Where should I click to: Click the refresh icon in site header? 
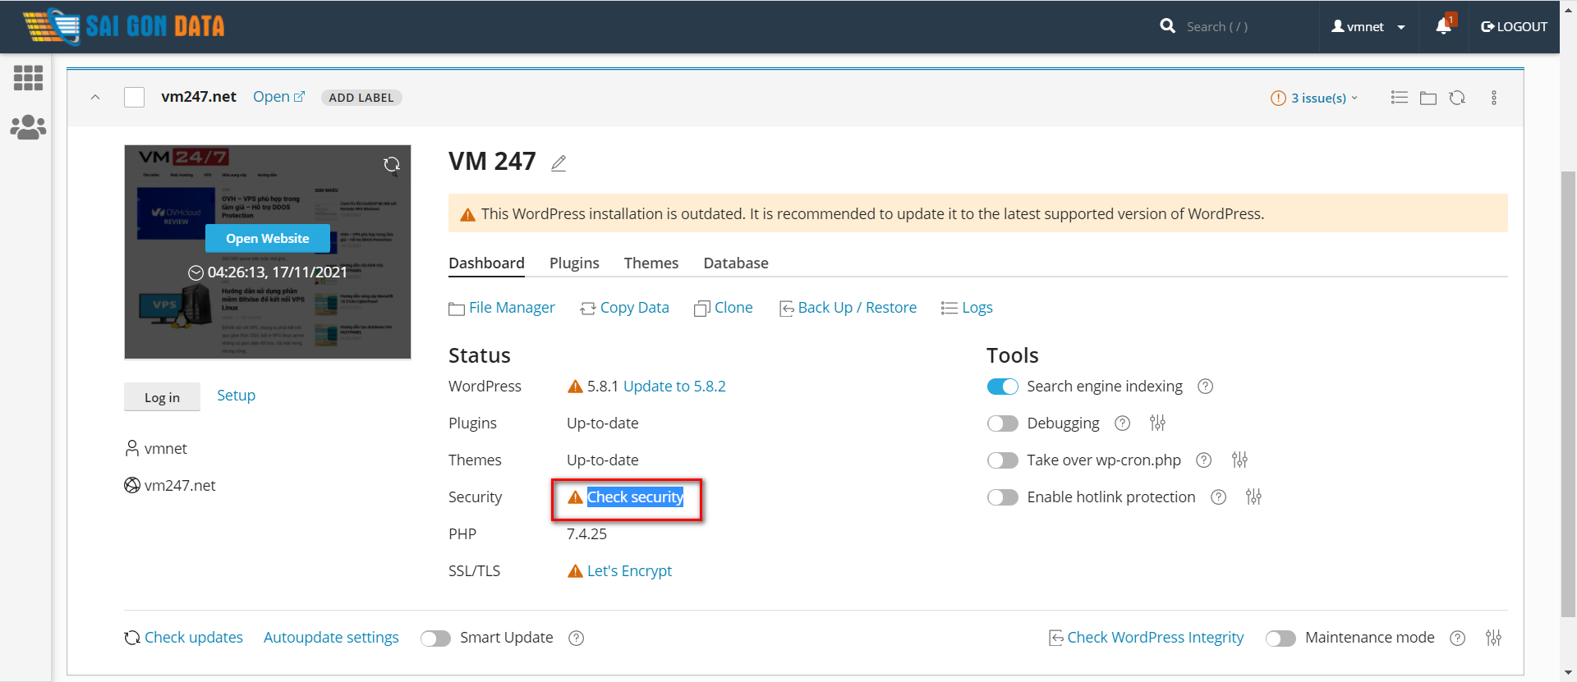click(x=1457, y=98)
